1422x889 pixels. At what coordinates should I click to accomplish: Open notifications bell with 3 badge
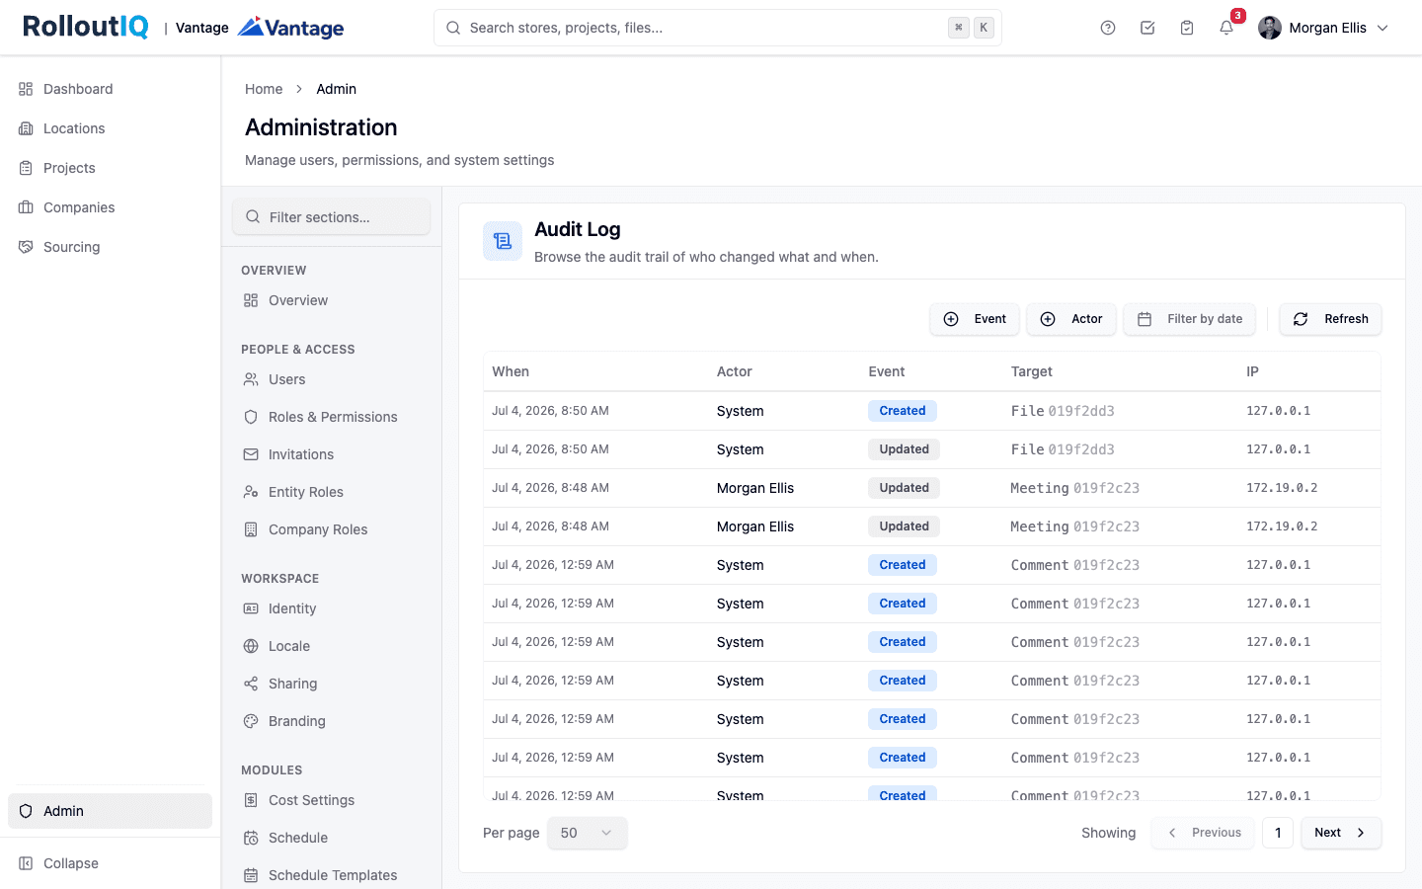pyautogui.click(x=1226, y=28)
